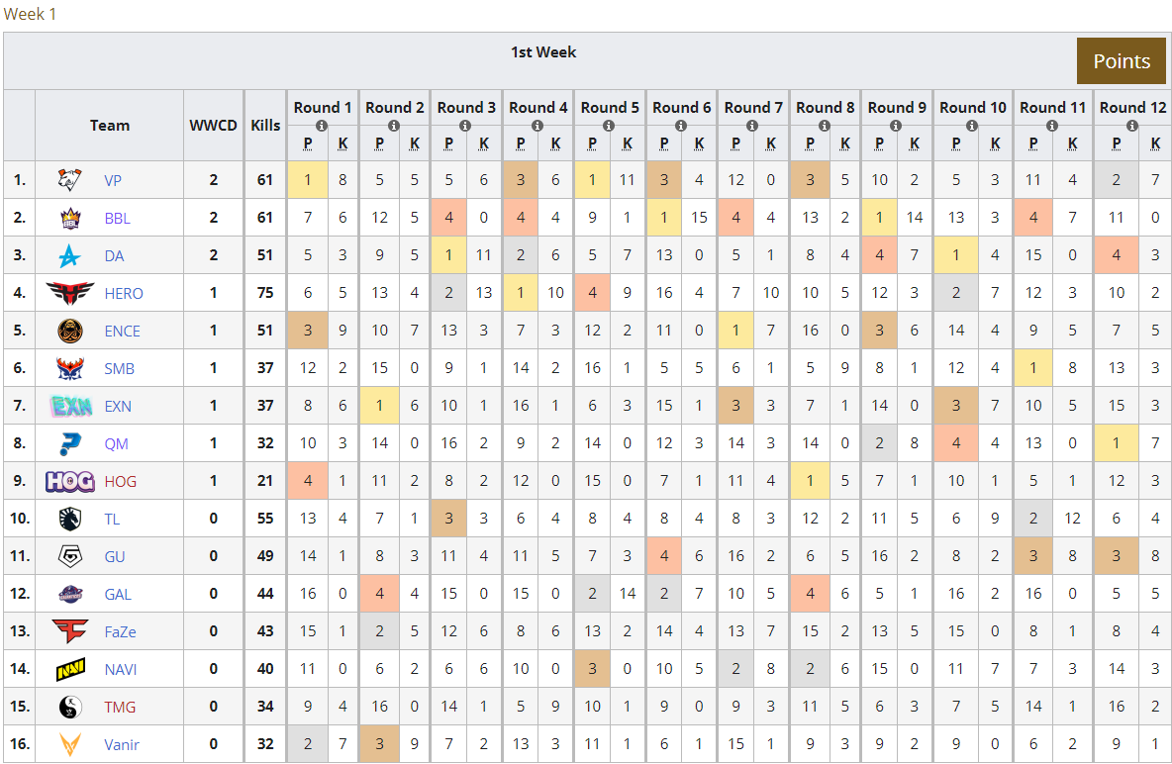
Task: Click the Kills column header
Action: point(265,126)
